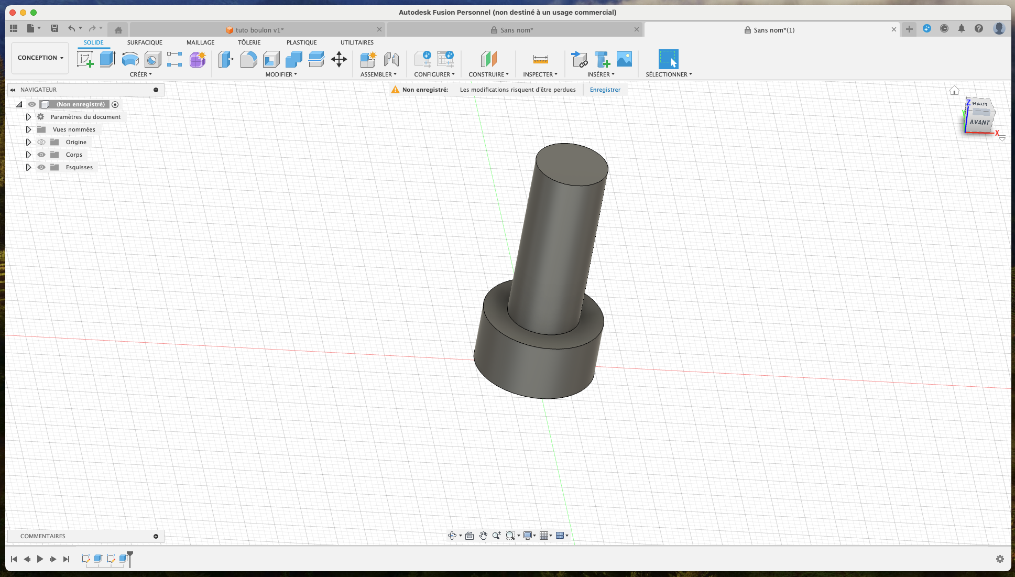Expand the Esquisses node
The height and width of the screenshot is (577, 1015).
coord(28,167)
